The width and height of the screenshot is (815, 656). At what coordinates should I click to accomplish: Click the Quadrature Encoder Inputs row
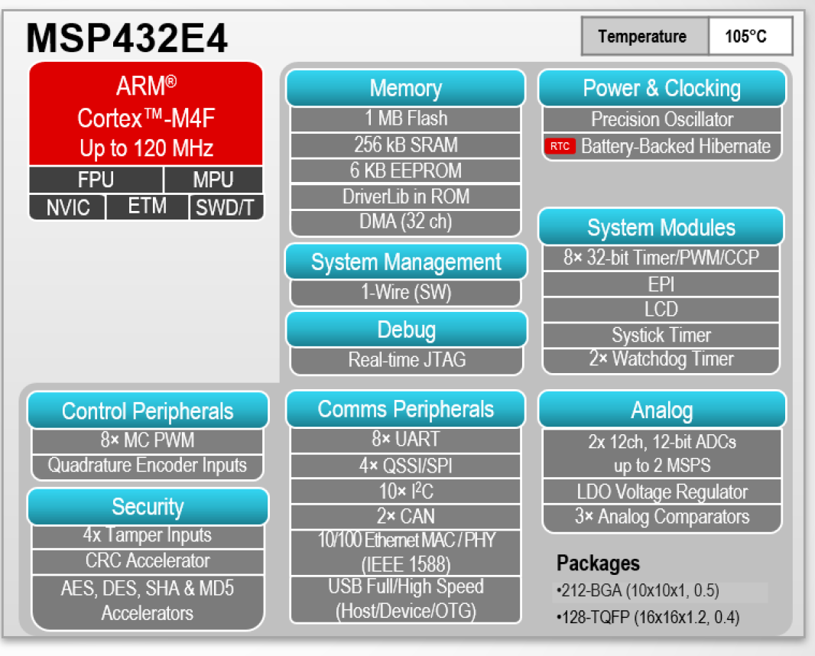[148, 467]
